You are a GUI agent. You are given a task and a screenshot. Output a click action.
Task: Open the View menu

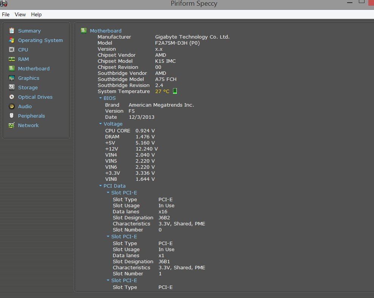(20, 14)
